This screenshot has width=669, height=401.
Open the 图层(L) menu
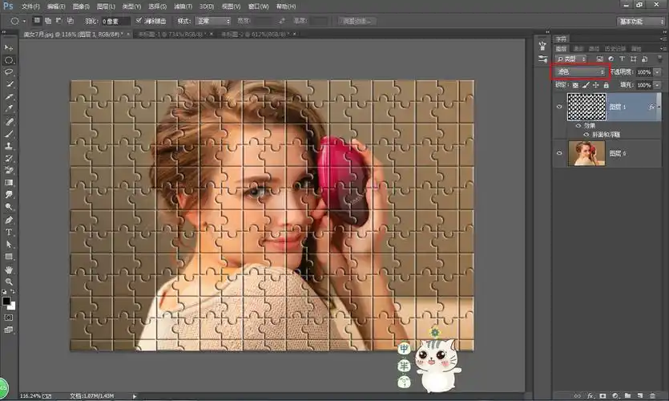click(x=106, y=6)
